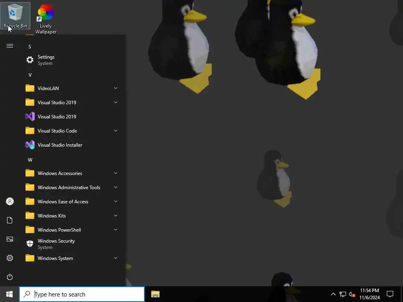Show hidden tray icons chevron
Viewport: 403px width, 302px height.
[333, 294]
